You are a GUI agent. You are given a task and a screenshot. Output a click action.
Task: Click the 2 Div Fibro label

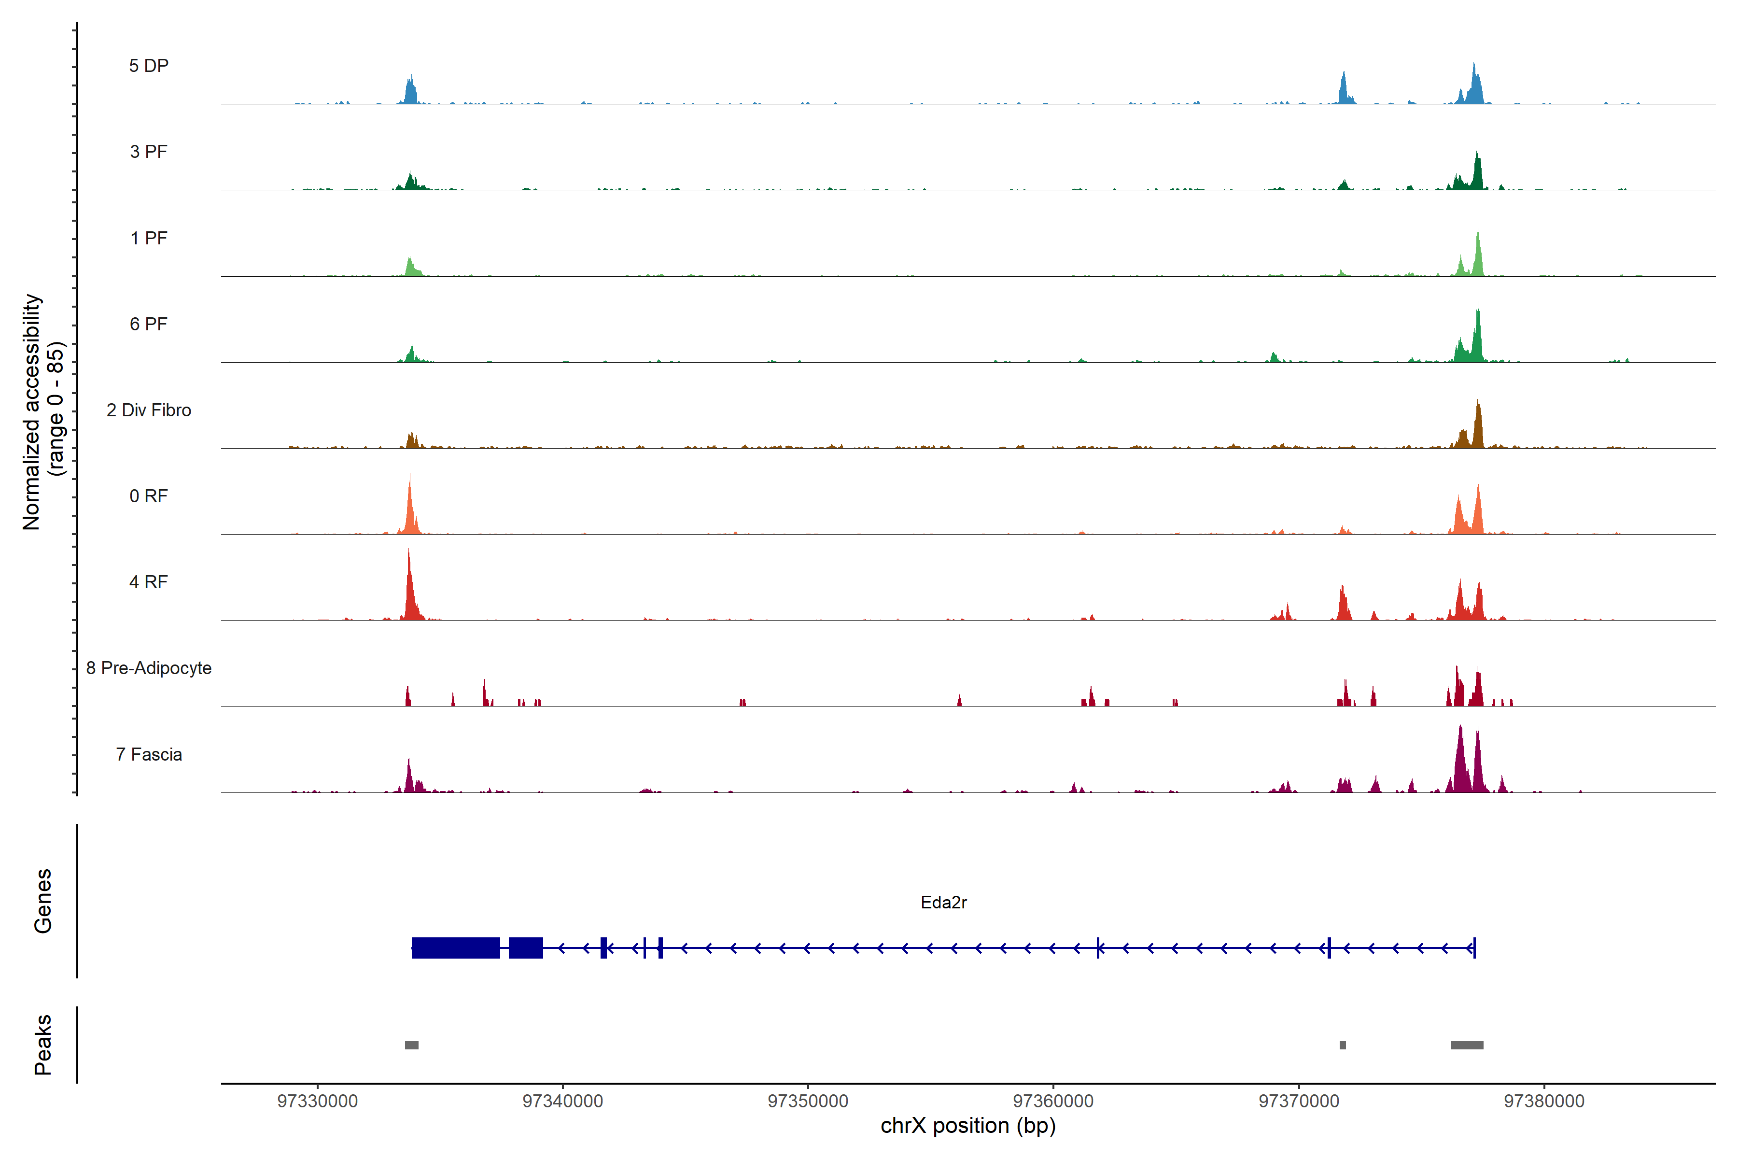[149, 410]
